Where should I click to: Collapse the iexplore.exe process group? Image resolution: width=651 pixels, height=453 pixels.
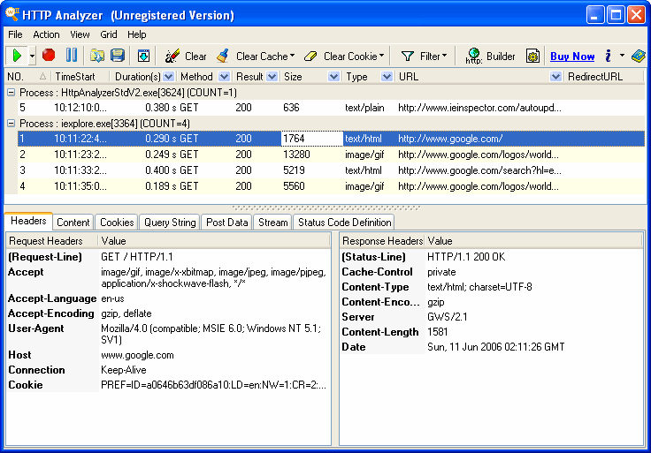pos(11,123)
